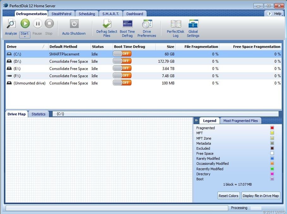Select the Drive Map tab
The height and width of the screenshot is (214, 287).
pos(16,114)
